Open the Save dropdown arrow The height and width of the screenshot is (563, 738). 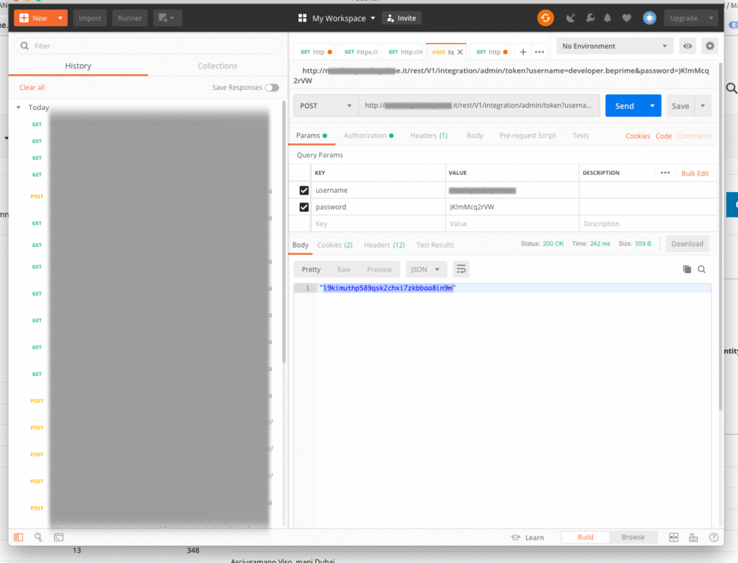[703, 106]
